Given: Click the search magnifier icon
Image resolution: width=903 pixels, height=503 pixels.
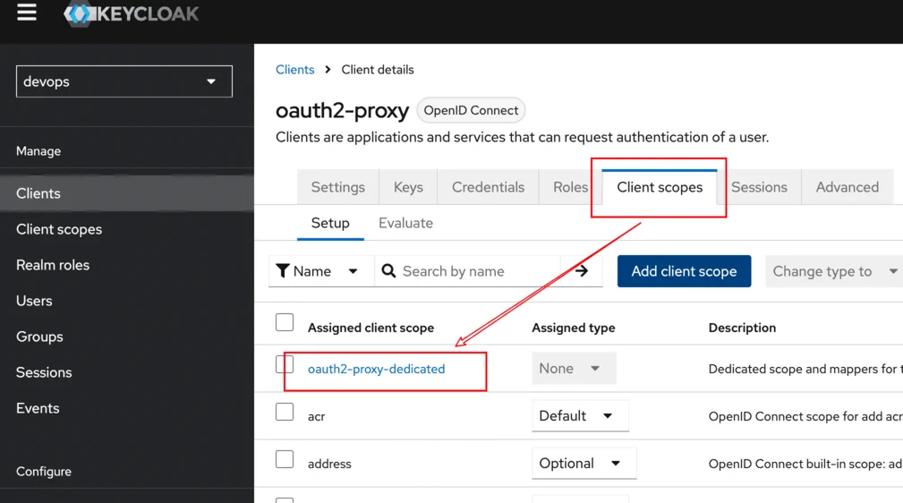Looking at the screenshot, I should coord(389,271).
